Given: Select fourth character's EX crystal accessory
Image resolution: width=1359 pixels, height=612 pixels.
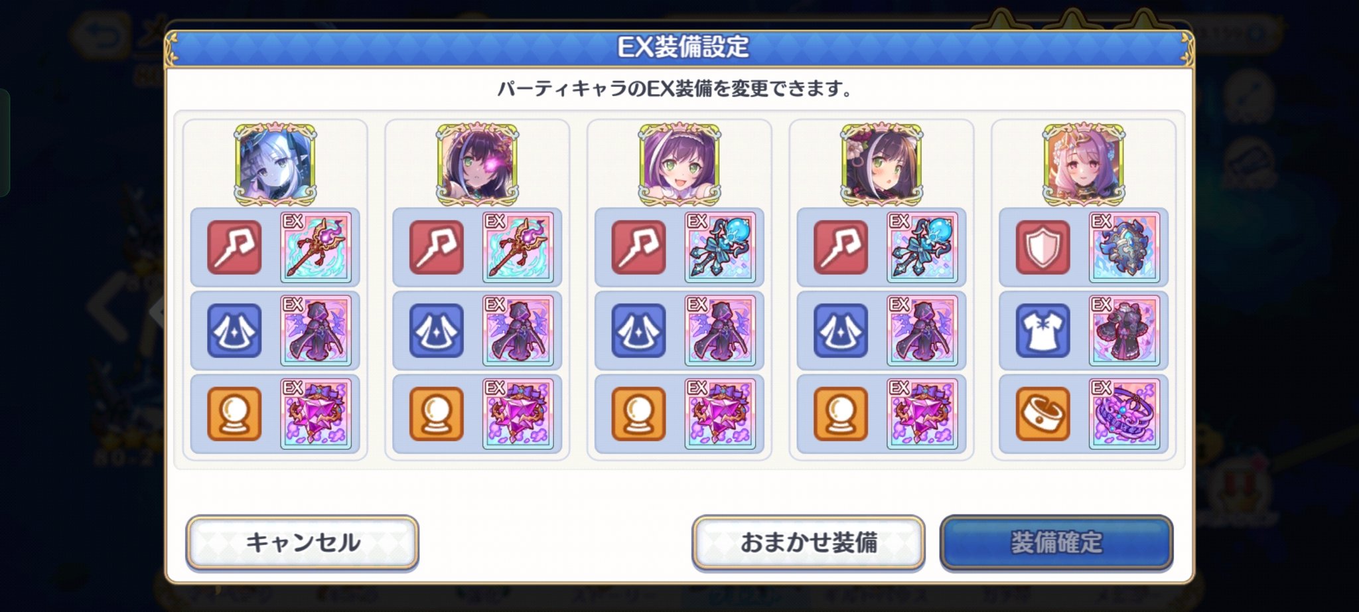Looking at the screenshot, I should pos(922,414).
